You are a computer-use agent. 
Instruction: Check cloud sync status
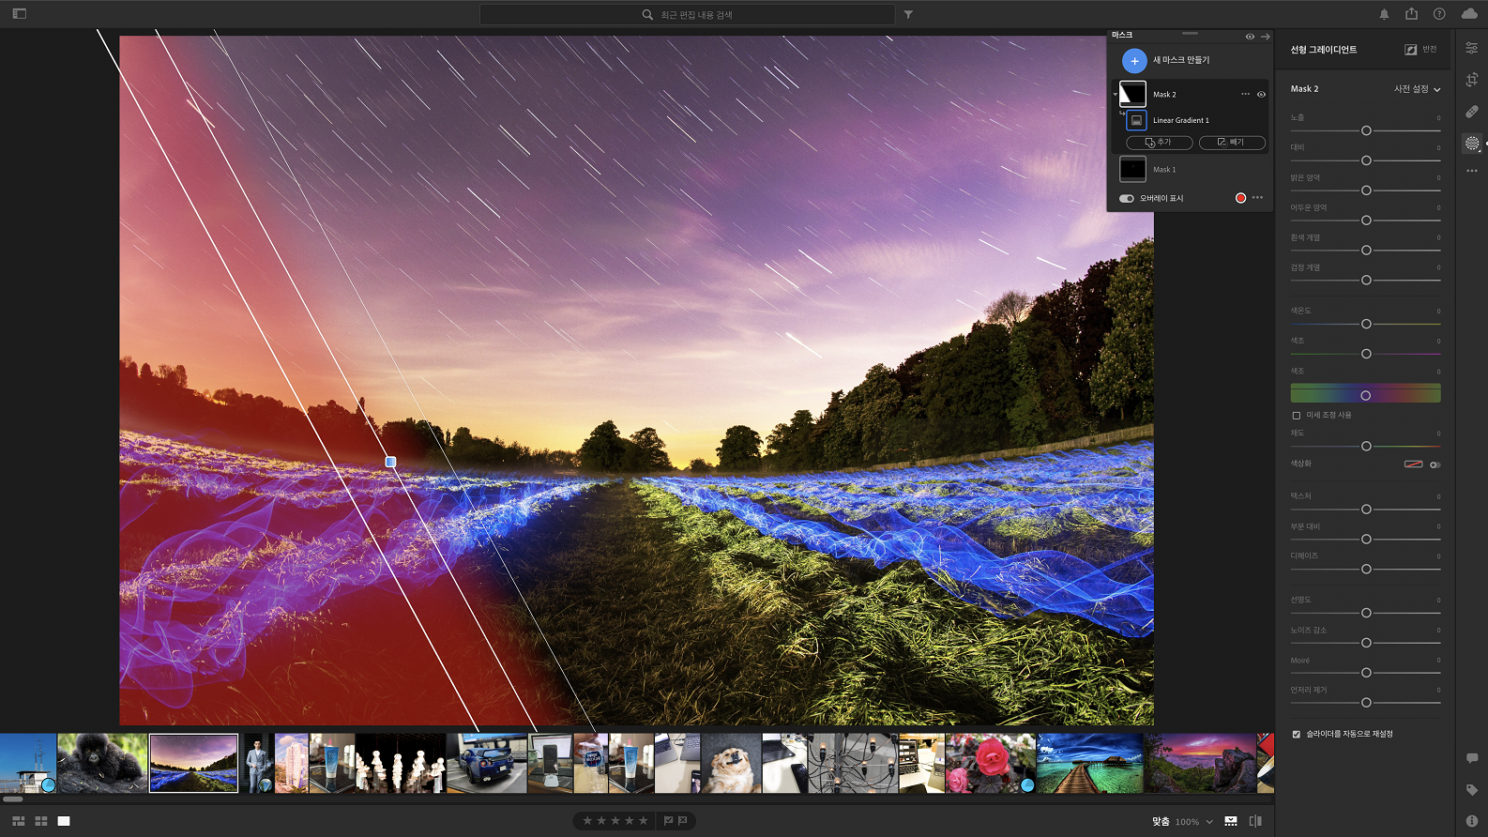point(1469,14)
